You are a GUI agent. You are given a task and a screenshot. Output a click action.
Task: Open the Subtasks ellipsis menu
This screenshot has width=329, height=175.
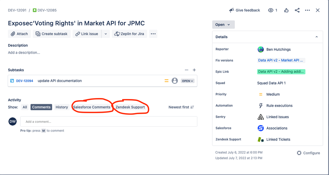point(186,70)
